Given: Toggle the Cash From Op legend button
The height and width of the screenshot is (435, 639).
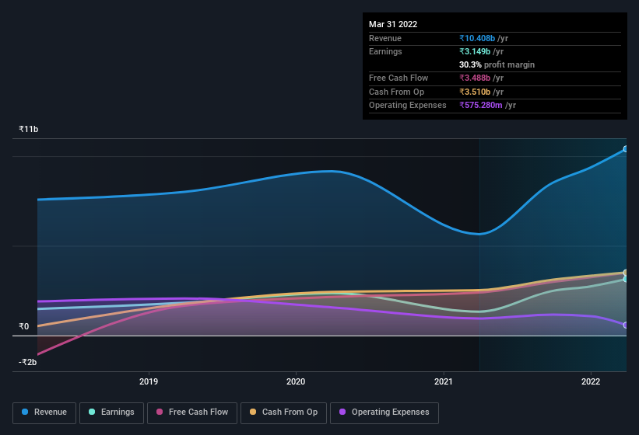Looking at the screenshot, I should pyautogui.click(x=283, y=412).
